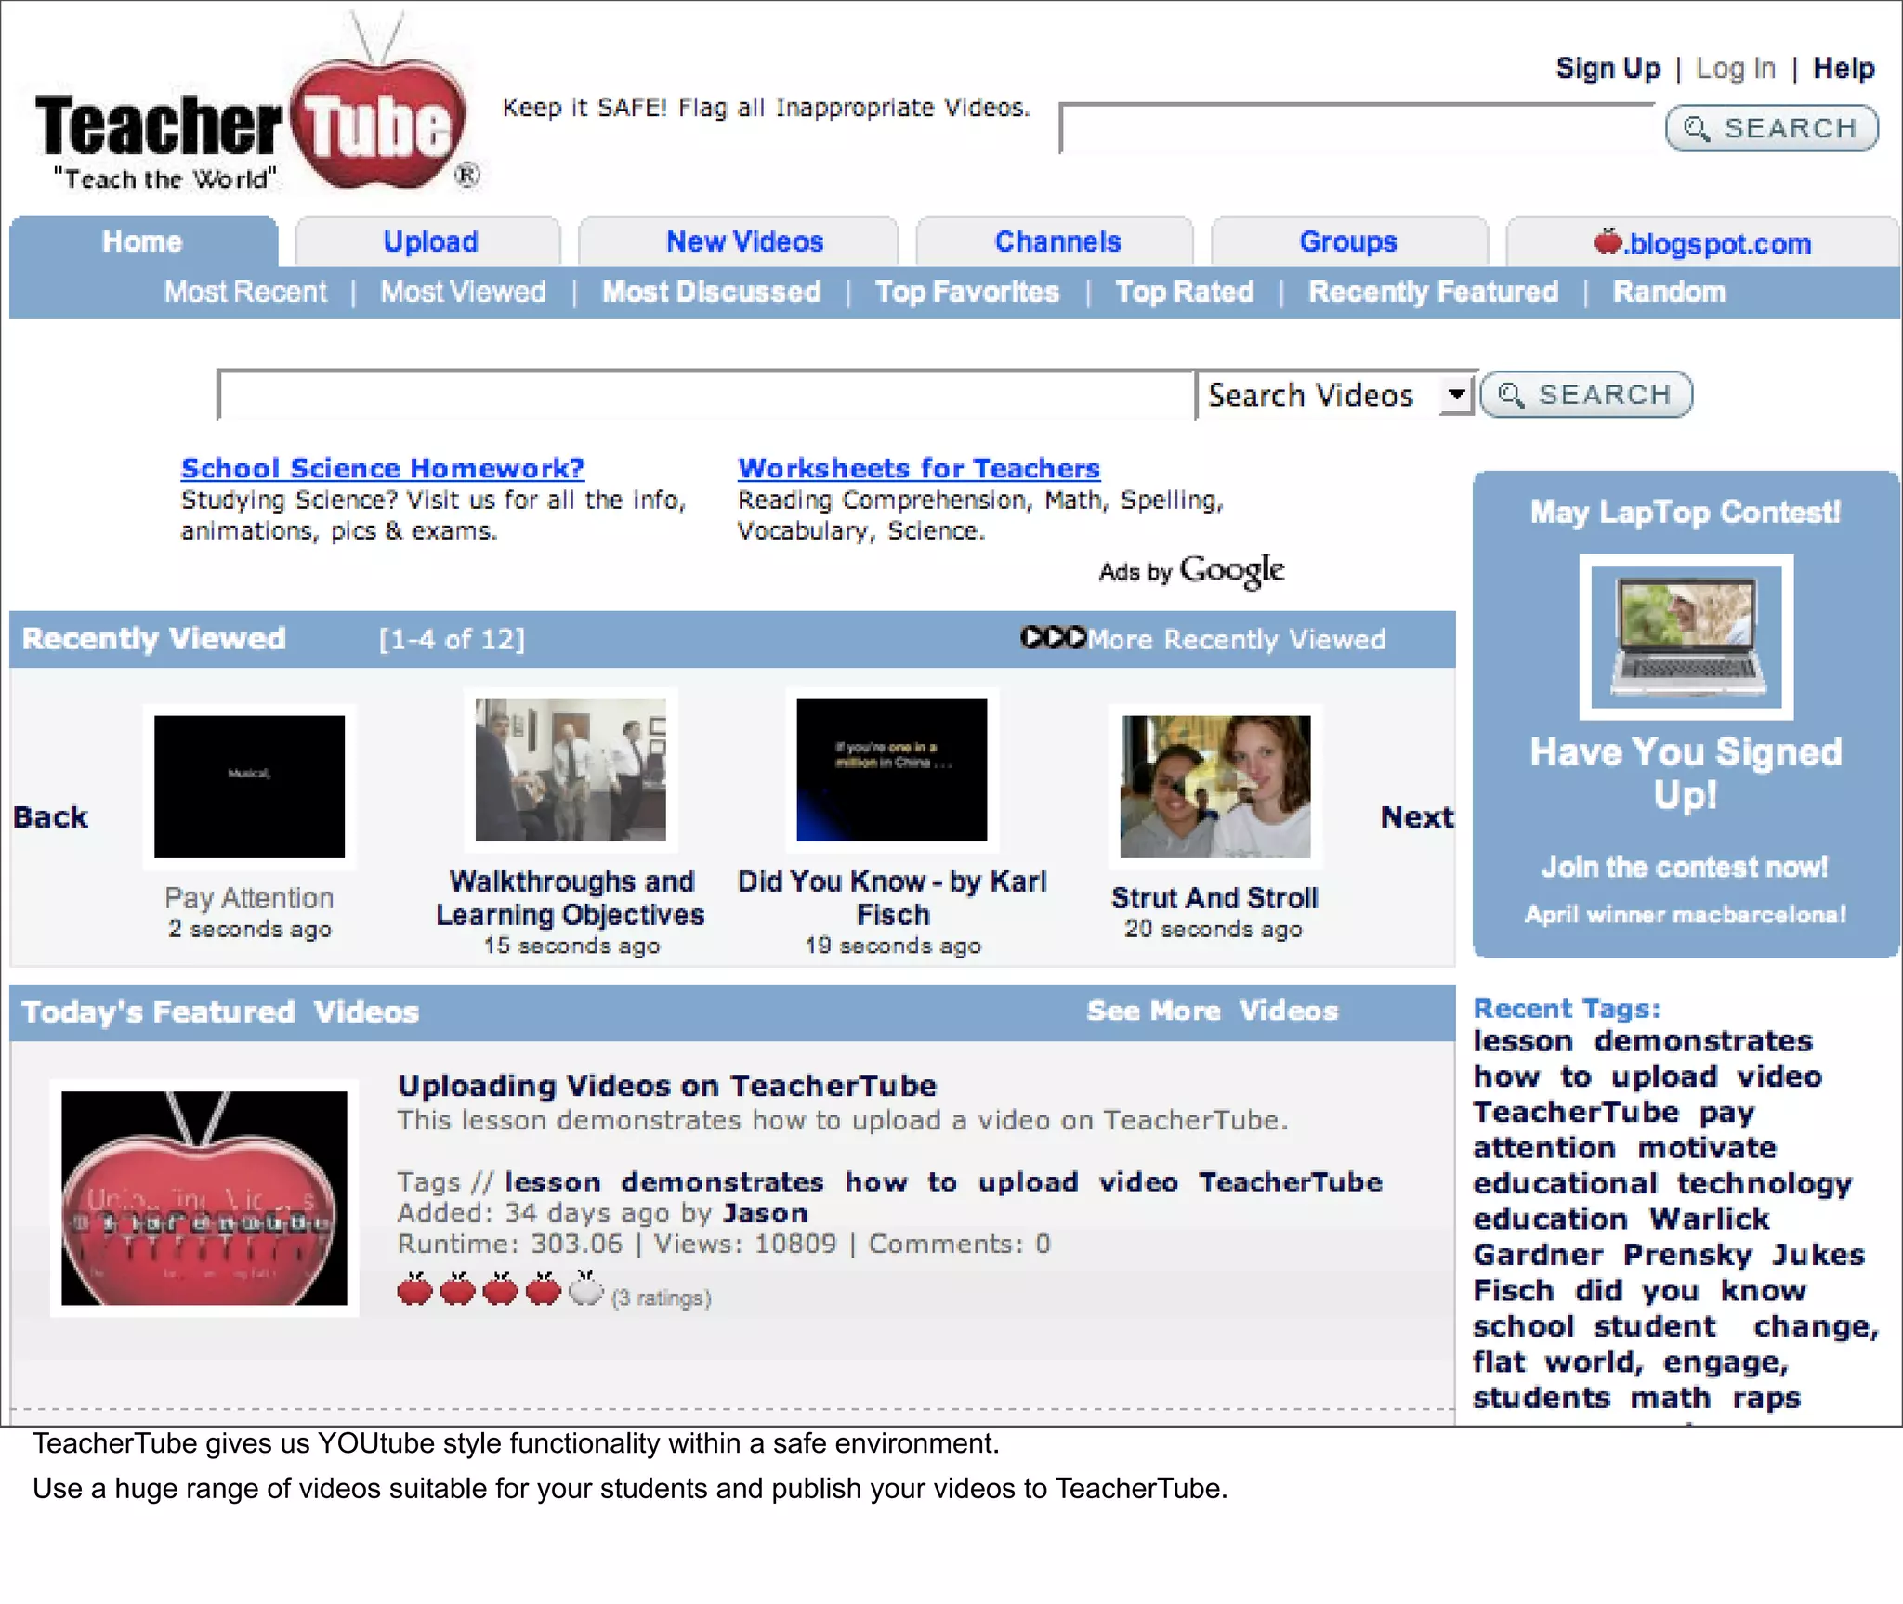This screenshot has height=1604, width=1903.
Task: Select Top Favorites filter
Action: [967, 292]
